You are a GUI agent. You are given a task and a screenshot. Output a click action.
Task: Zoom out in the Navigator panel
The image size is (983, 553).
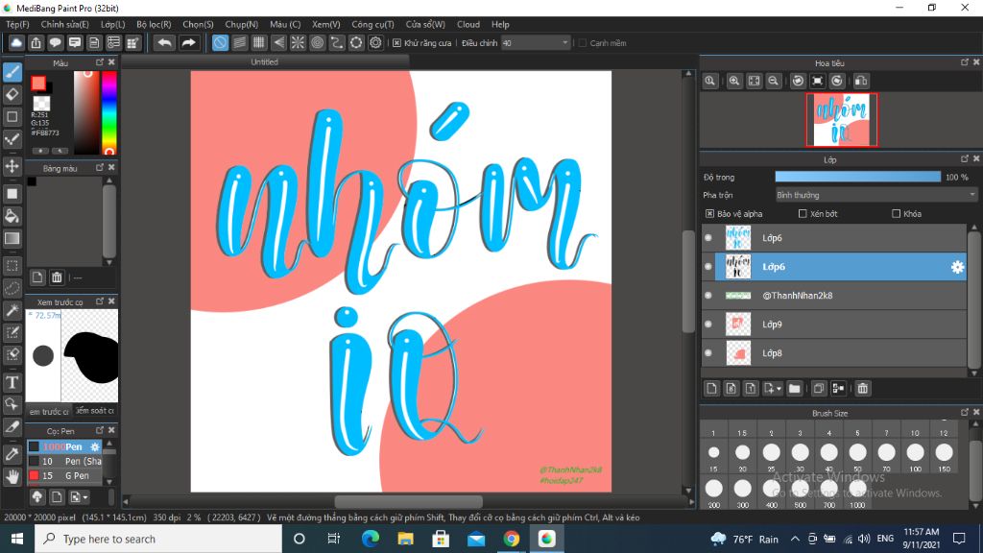(x=774, y=81)
